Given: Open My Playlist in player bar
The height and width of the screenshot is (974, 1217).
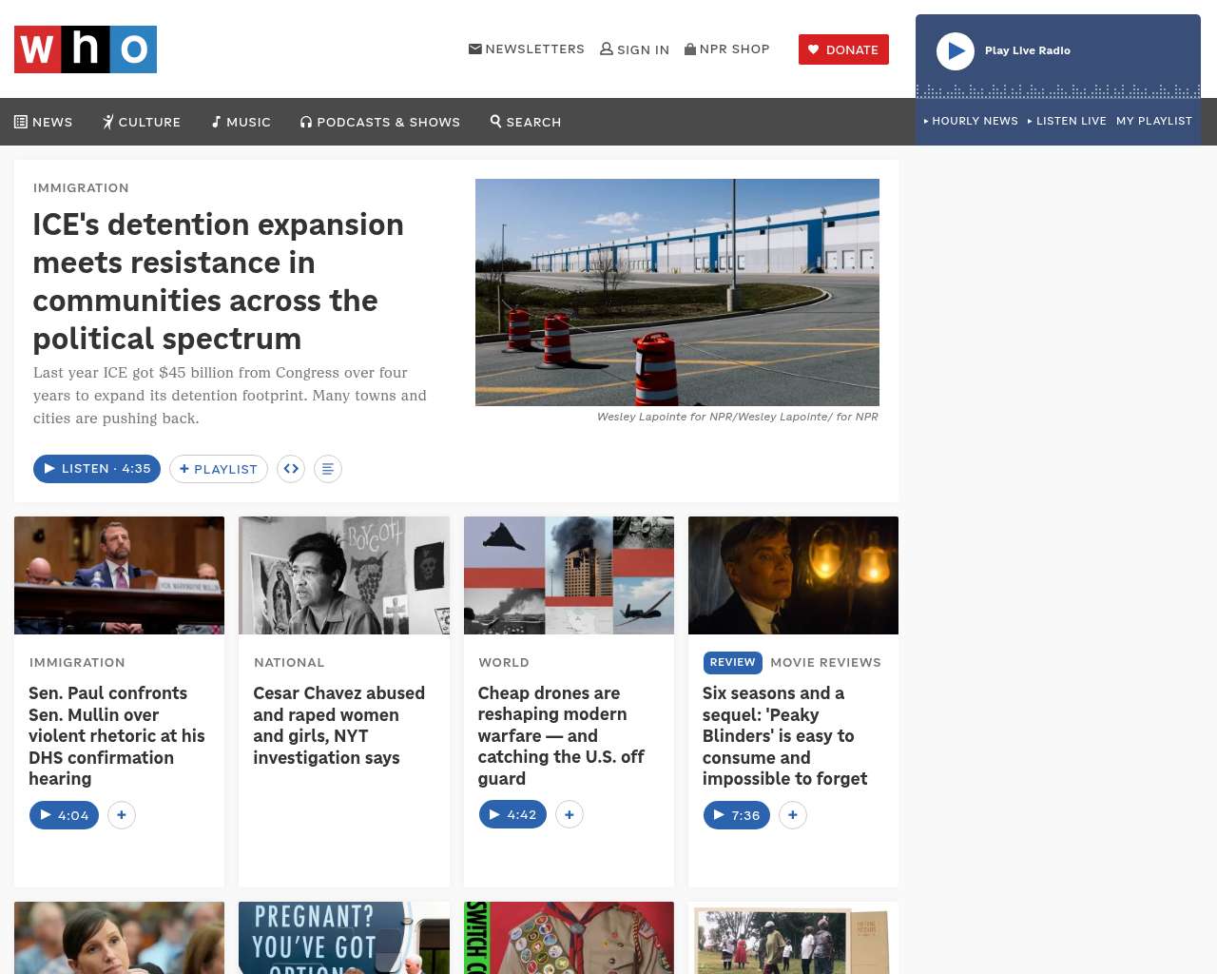Looking at the screenshot, I should [1154, 121].
